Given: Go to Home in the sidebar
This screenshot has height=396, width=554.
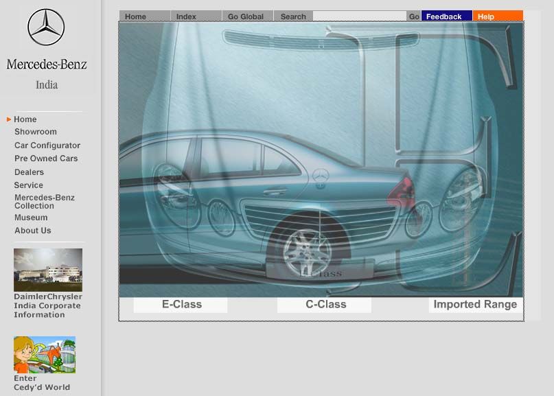Looking at the screenshot, I should pyautogui.click(x=25, y=119).
